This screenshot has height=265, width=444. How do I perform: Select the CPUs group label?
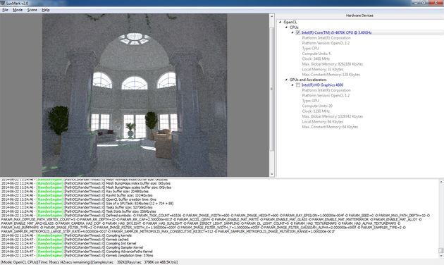pos(294,27)
